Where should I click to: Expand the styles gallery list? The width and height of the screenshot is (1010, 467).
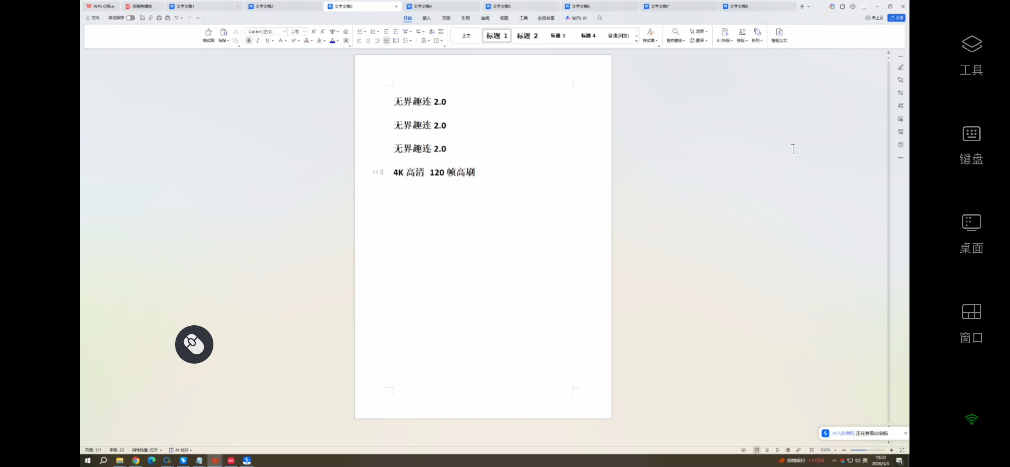coord(636,41)
